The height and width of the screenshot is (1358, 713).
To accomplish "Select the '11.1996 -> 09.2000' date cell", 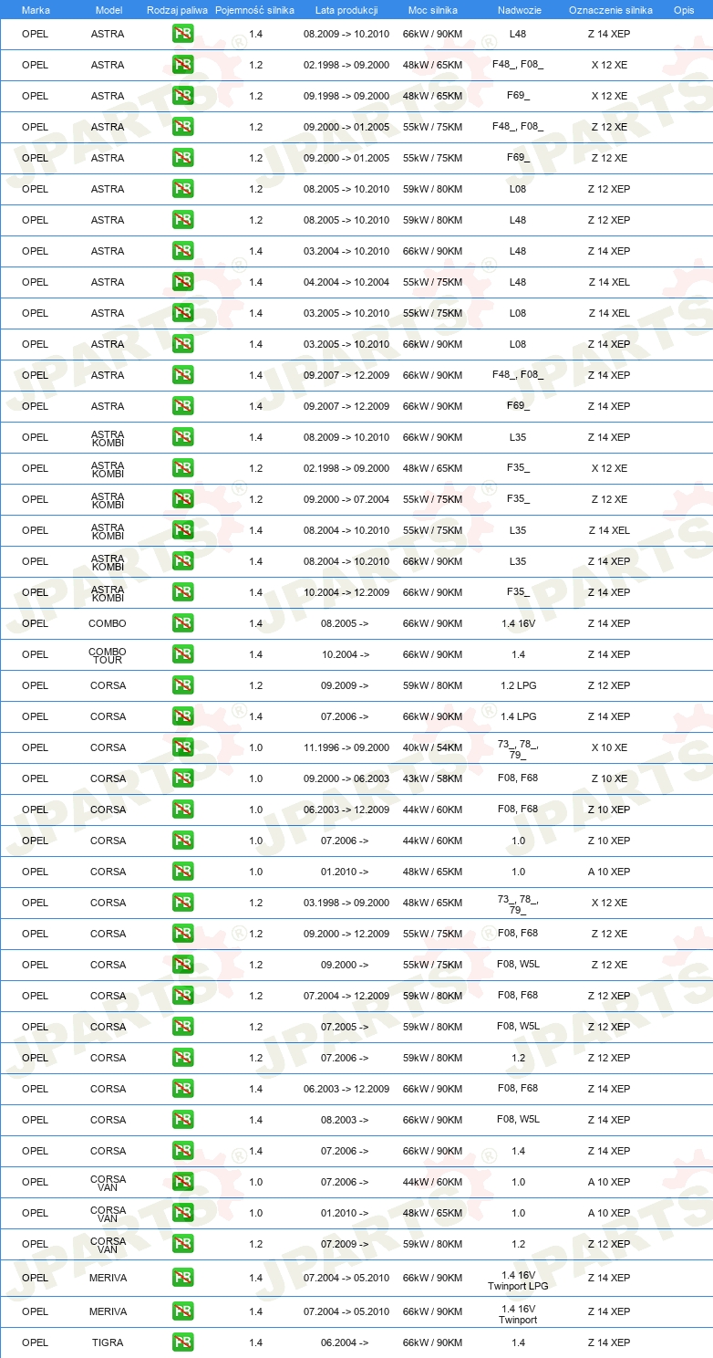I will pyautogui.click(x=346, y=747).
